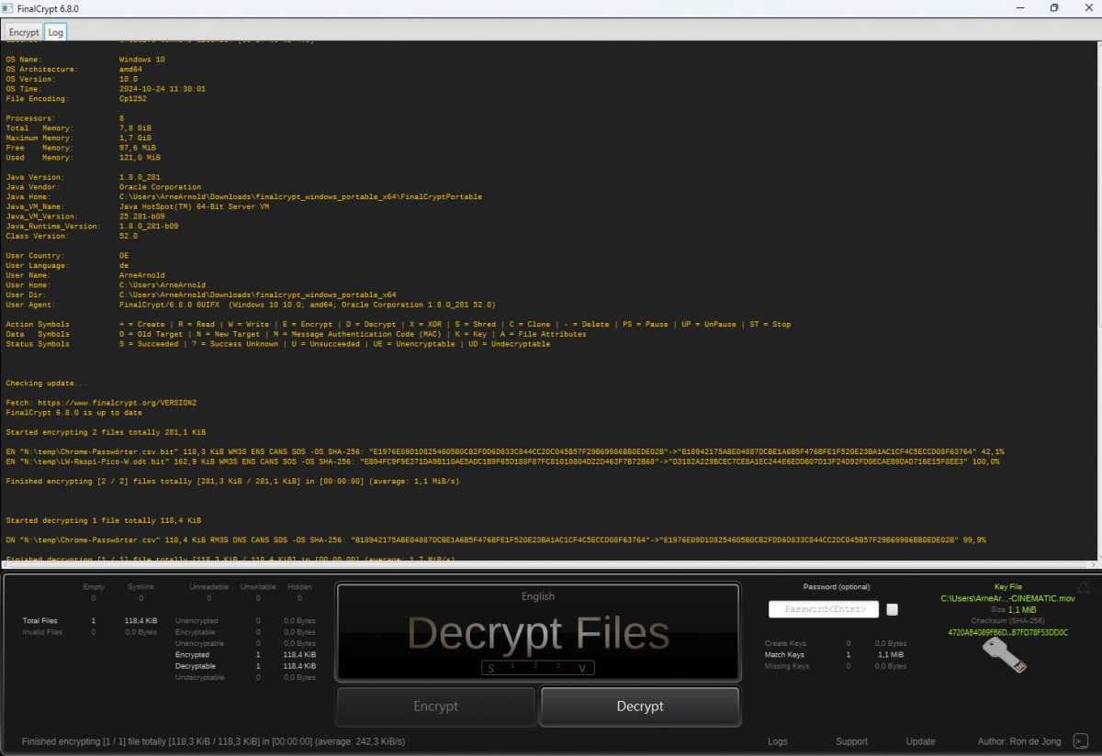Open the command line icon beside the author
1102x756 pixels.
(x=1080, y=741)
